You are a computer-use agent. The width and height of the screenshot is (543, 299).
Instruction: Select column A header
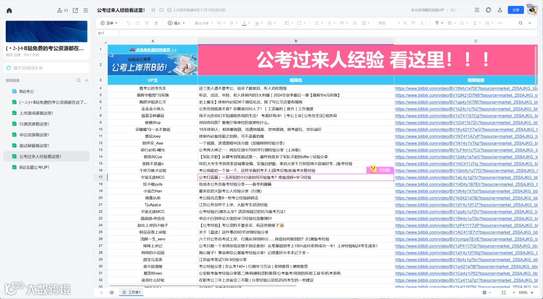pos(153,41)
